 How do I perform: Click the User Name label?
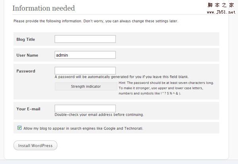point(27,55)
